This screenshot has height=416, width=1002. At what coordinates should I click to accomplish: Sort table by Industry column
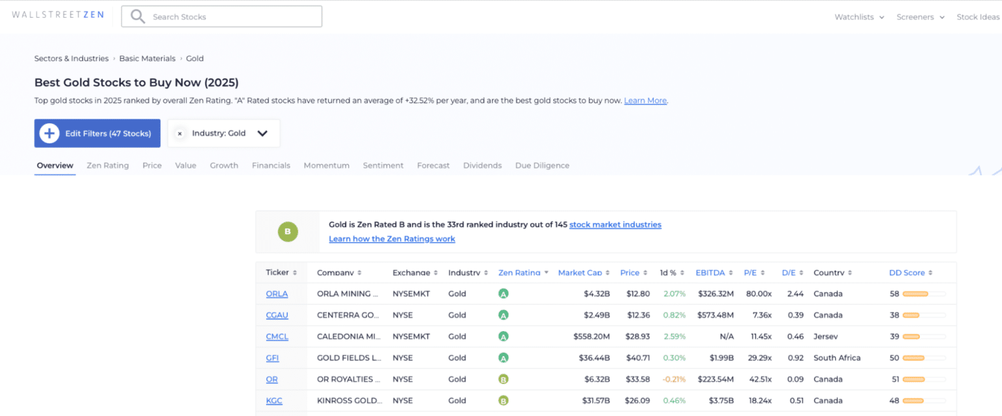coord(468,273)
